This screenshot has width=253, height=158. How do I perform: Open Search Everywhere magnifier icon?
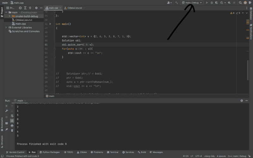point(240,3)
